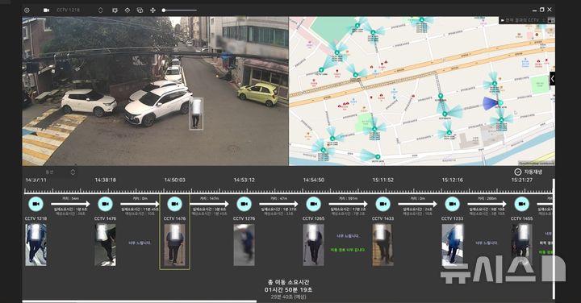Click the monitor screen icon in top toolbar
This screenshot has width=581, height=303.
115,10
